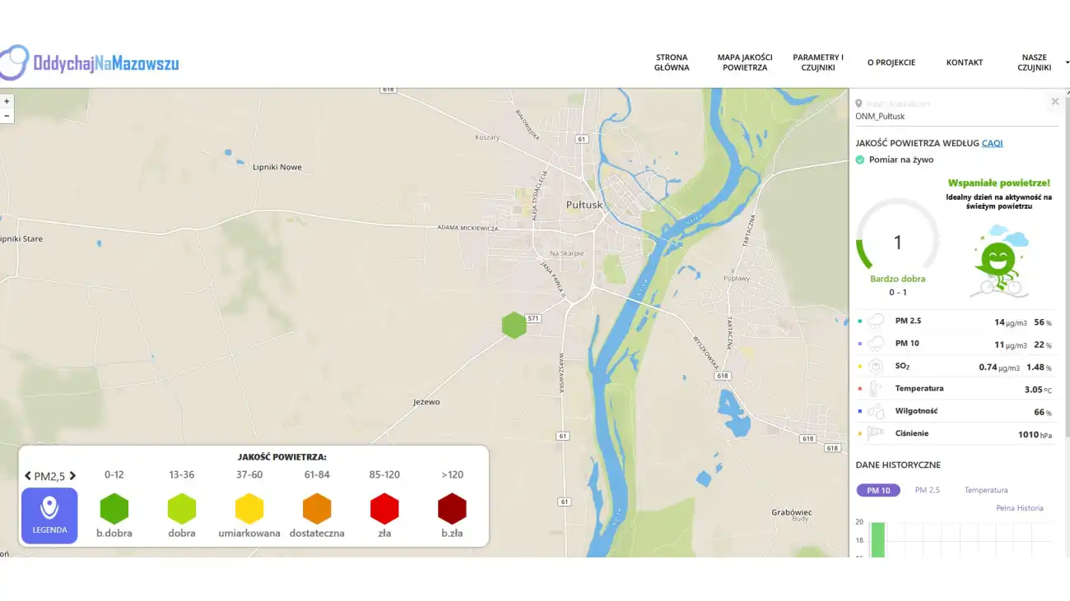Switch history chart to PM 2.5
Screen dimensions: 1070x601
coord(927,490)
